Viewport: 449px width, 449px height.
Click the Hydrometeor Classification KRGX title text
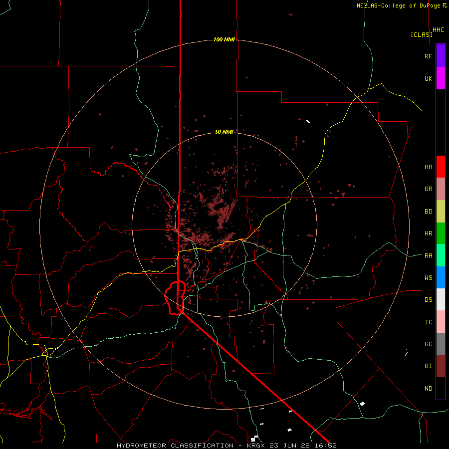pos(226,446)
